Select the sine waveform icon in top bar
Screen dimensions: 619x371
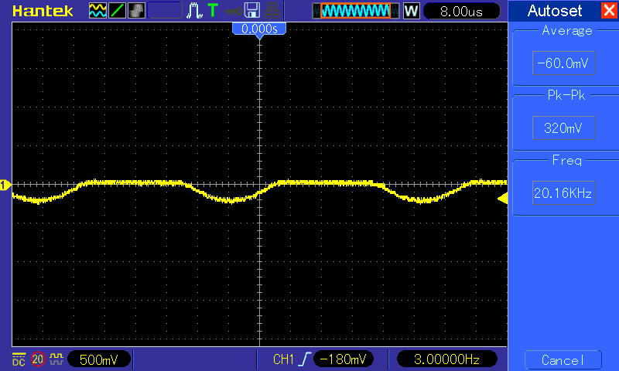point(97,11)
